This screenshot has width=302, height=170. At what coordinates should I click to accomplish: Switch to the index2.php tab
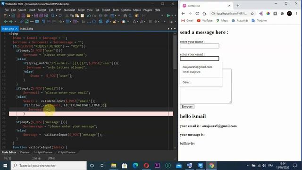click(x=26, y=29)
